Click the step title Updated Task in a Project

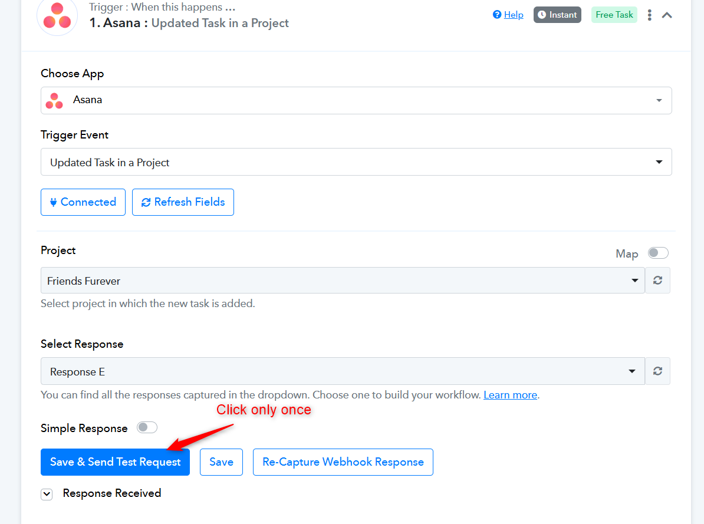point(220,24)
